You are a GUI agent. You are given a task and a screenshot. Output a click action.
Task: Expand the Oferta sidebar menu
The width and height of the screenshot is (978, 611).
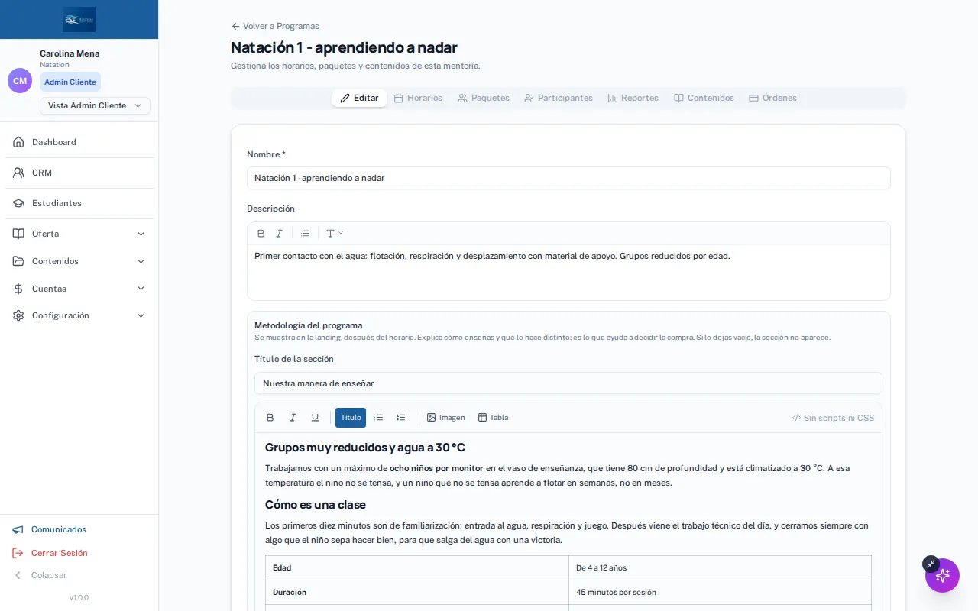pos(79,234)
